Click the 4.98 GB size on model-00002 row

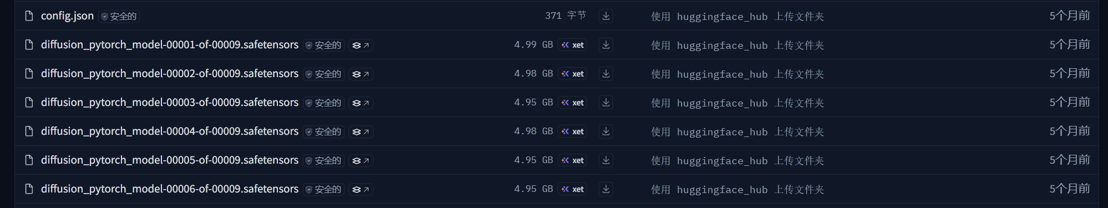point(533,74)
